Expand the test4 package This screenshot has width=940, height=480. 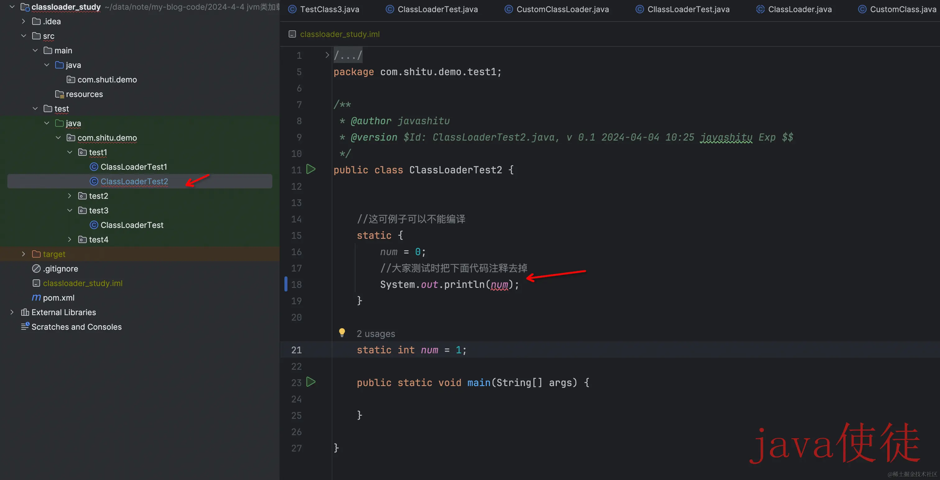(x=70, y=240)
